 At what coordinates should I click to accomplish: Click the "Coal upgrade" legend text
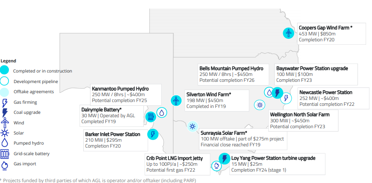[x=27, y=113]
